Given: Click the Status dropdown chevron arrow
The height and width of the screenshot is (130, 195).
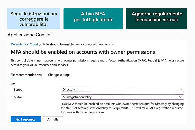Looking at the screenshot, I should [x=181, y=97].
